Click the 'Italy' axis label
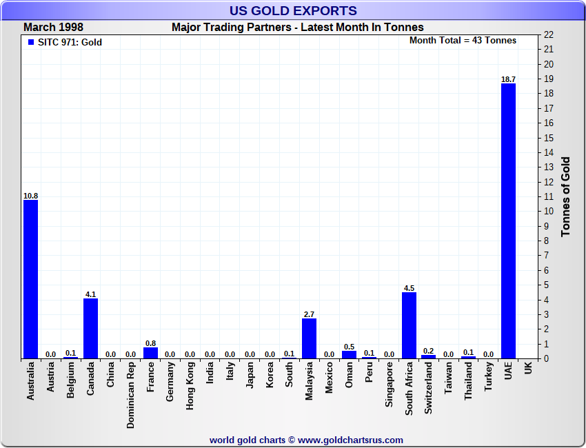Screen dimensions: 586x448 (x=230, y=371)
